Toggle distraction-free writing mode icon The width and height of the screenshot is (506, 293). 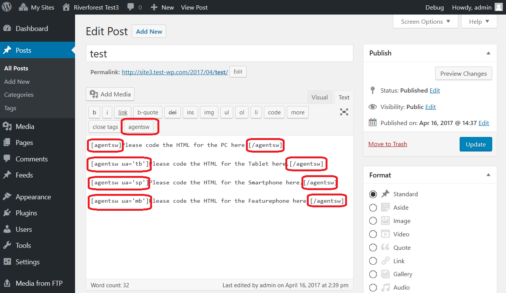tap(344, 112)
